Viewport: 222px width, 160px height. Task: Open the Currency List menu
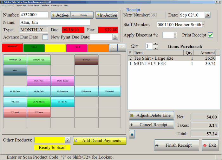pyautogui.click(x=57, y=5)
